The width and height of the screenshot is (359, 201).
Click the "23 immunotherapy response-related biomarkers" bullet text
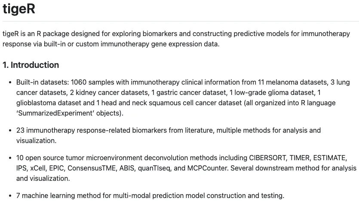pos(86,130)
